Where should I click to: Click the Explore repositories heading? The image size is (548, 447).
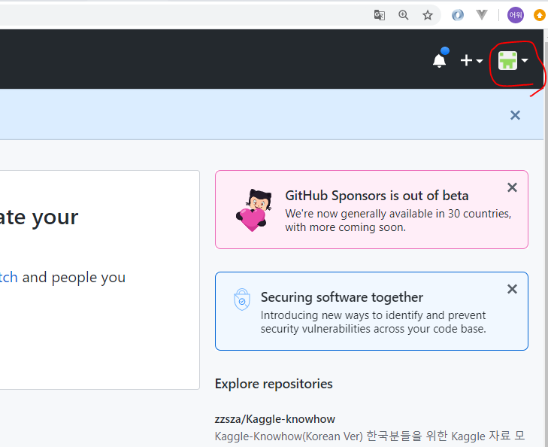pyautogui.click(x=274, y=384)
